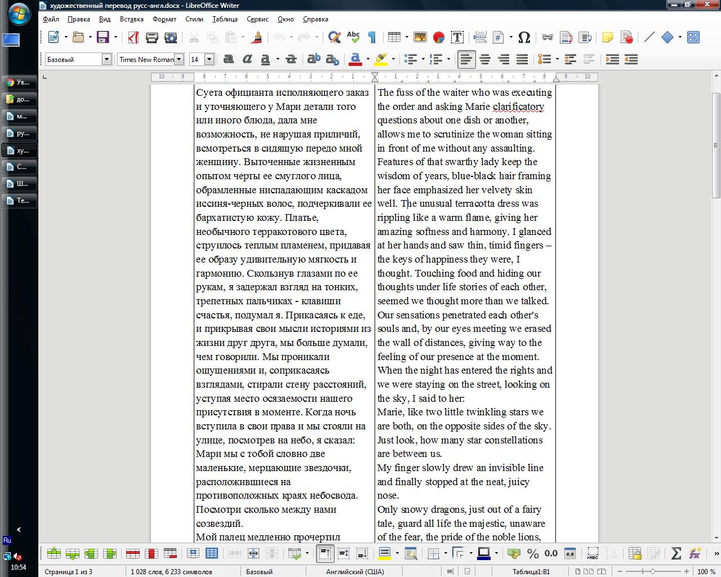Image resolution: width=721 pixels, height=577 pixels.
Task: Toggle strikethrough formatting
Action: coord(291,59)
